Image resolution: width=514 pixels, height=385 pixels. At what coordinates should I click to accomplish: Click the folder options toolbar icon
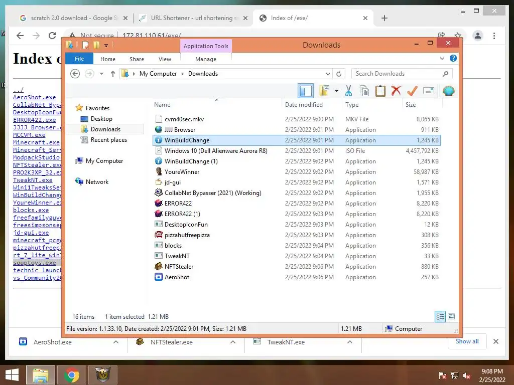(x=324, y=91)
